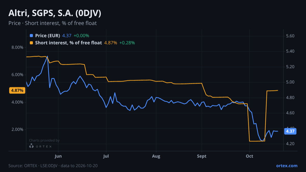Click the +0.28% short interest change value
The image size is (306, 172).
point(127,43)
